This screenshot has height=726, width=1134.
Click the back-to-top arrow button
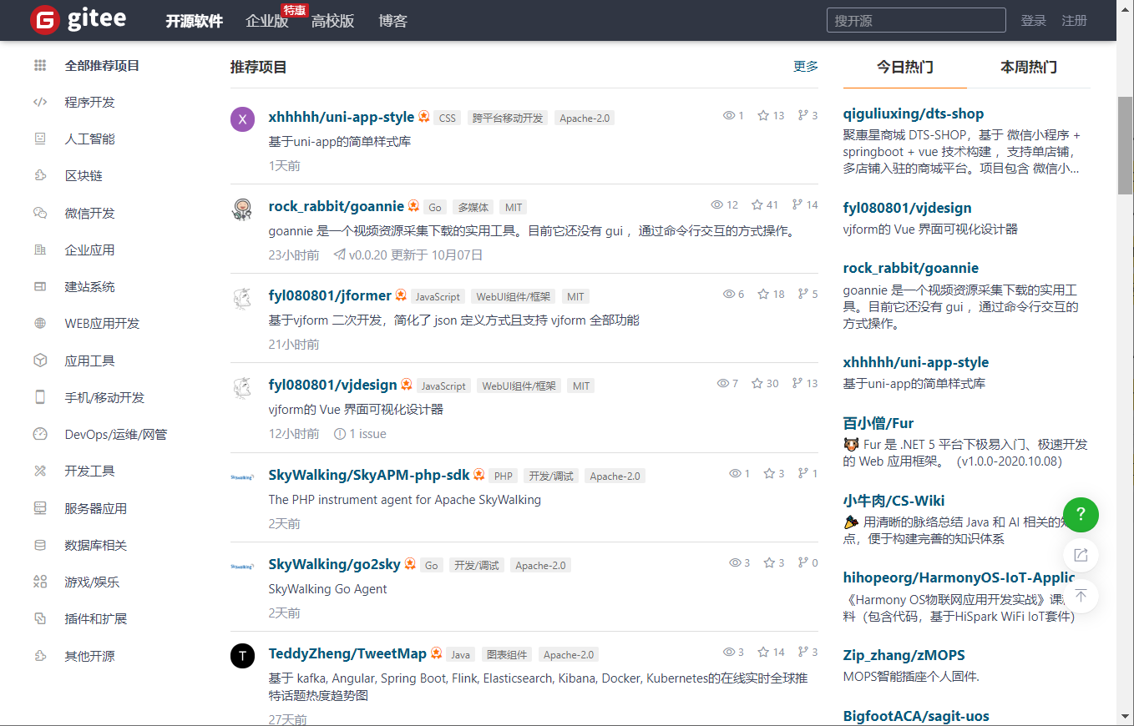click(1081, 596)
